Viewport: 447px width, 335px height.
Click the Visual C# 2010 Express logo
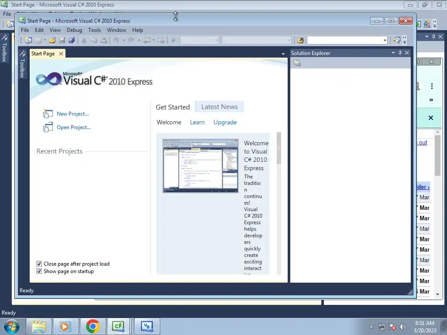(x=94, y=79)
